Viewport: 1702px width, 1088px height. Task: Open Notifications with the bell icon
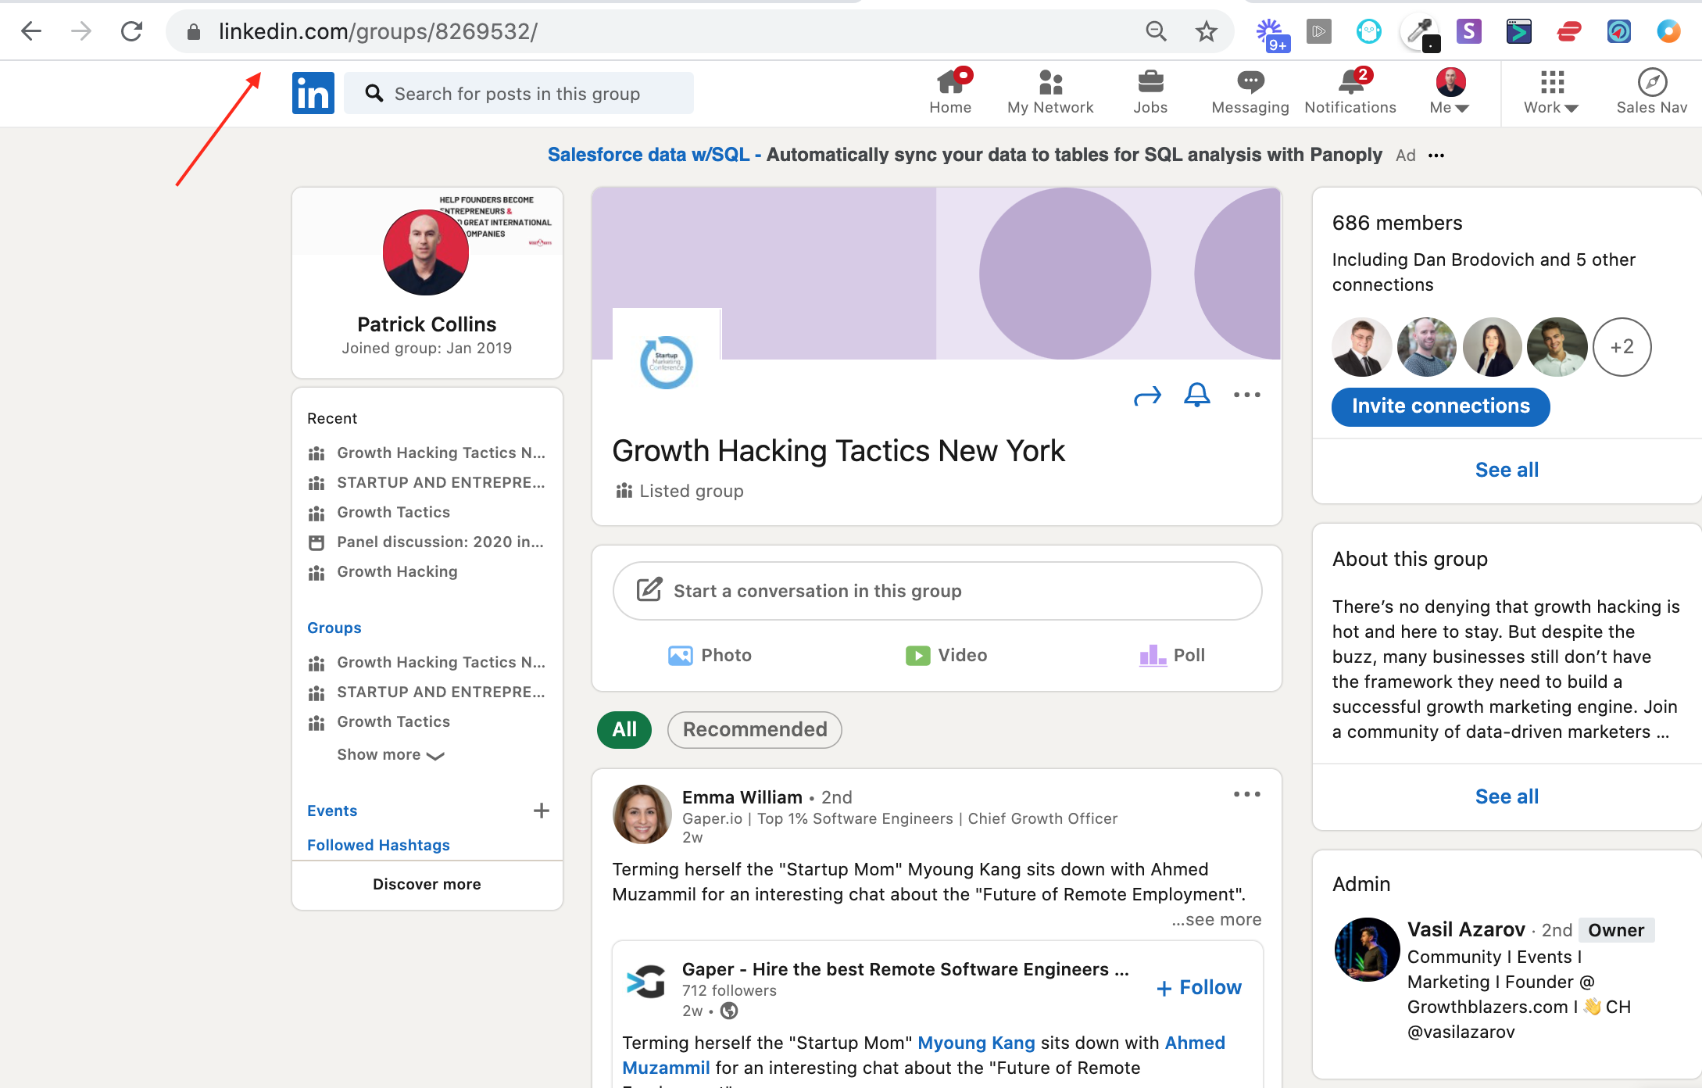coord(1350,92)
